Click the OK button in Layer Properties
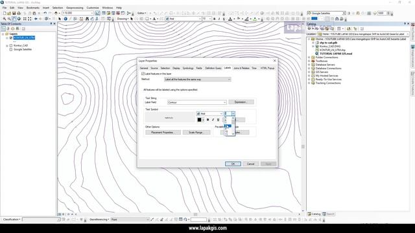Image resolution: width=415 pixels, height=233 pixels. click(x=233, y=164)
